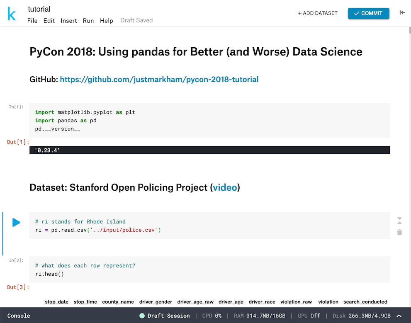Delete the selected code cell
The image size is (411, 323).
(x=399, y=232)
